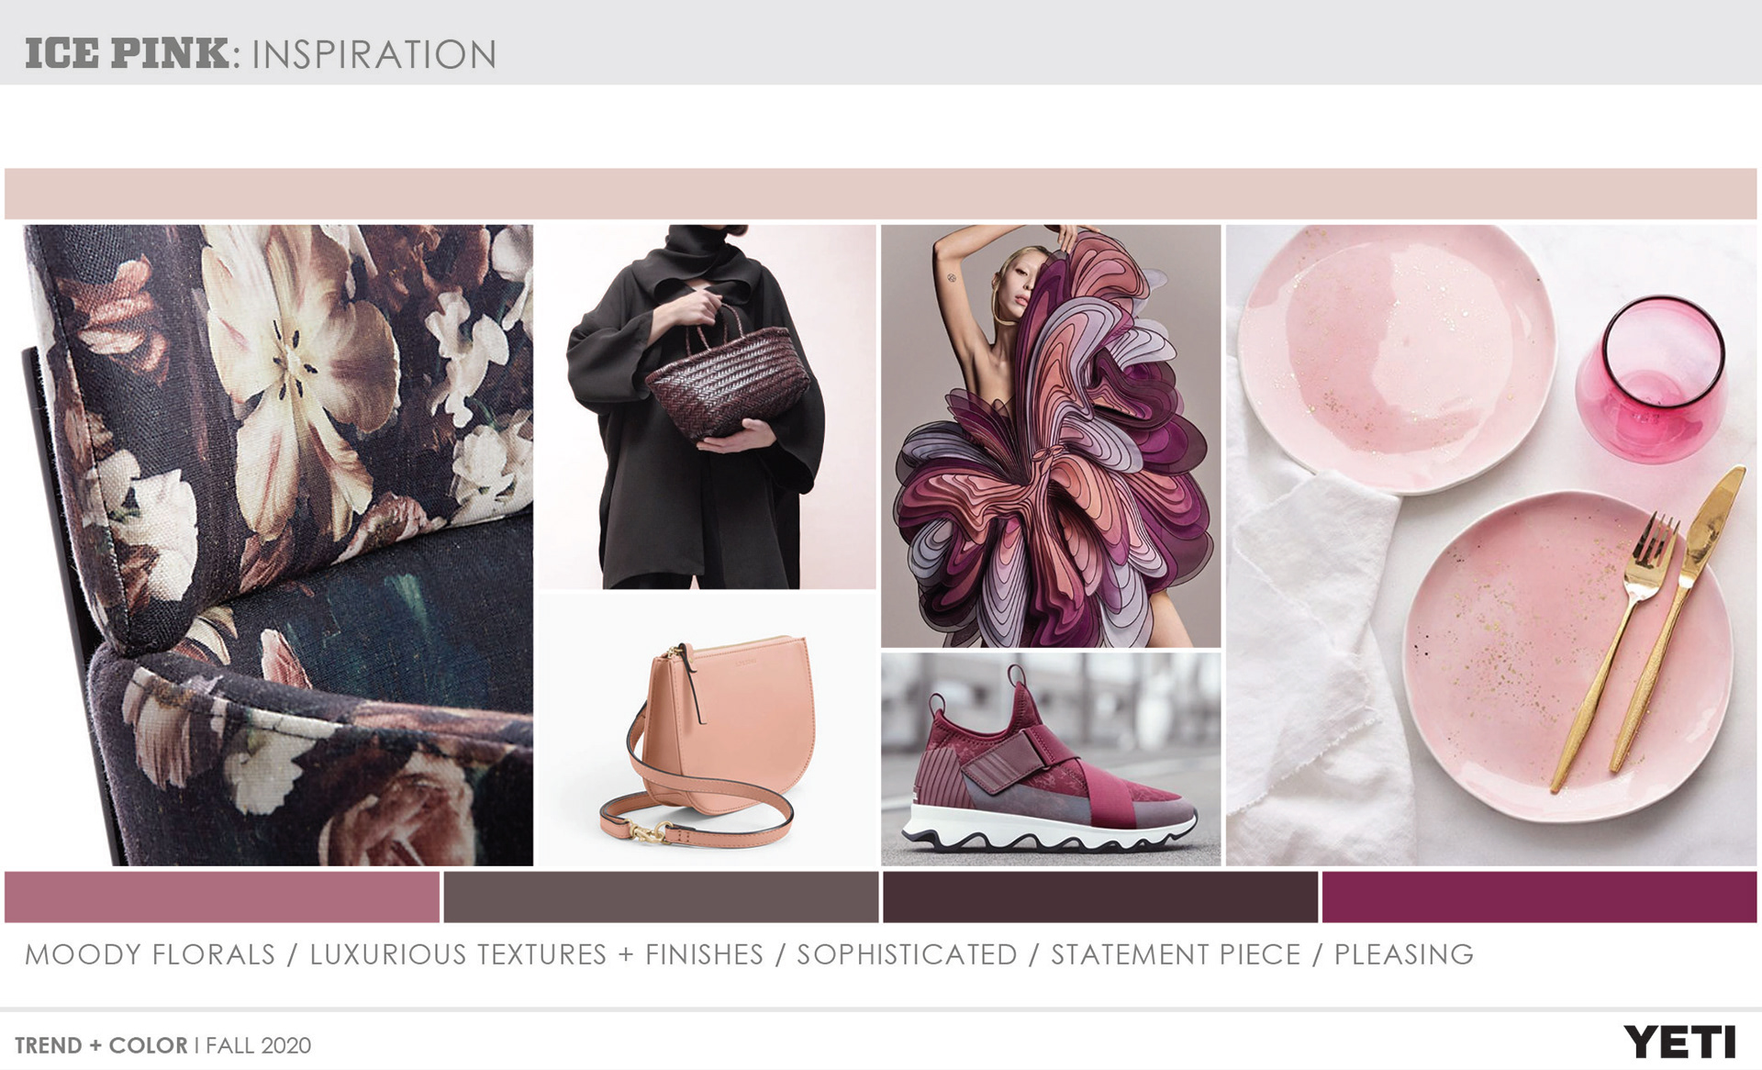Image resolution: width=1762 pixels, height=1070 pixels.
Task: Click the TREND + COLOR footer label
Action: pos(101,1045)
